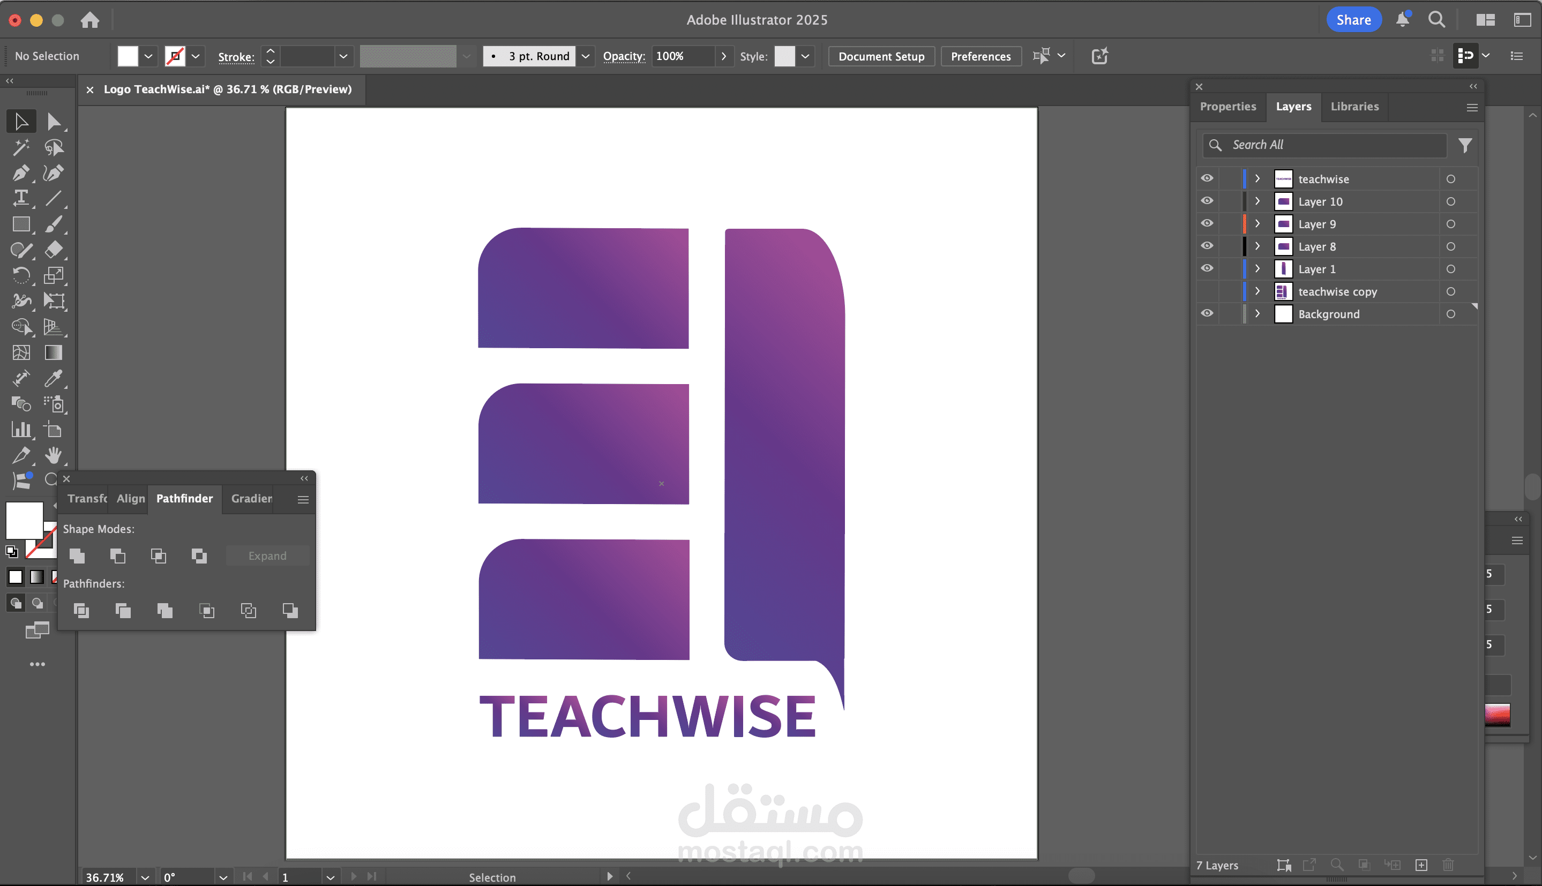Choose the Hand tool
Screen dimensions: 1542x886
coord(53,455)
